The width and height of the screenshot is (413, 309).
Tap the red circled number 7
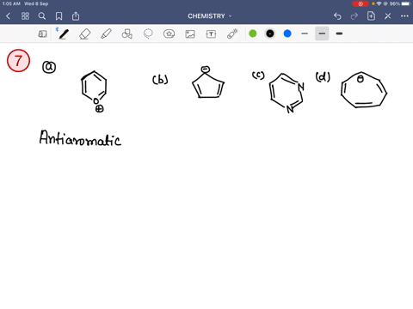(18, 61)
